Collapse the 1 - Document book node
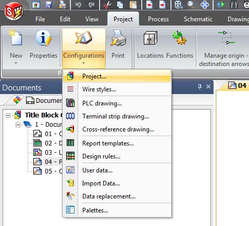 18,125
